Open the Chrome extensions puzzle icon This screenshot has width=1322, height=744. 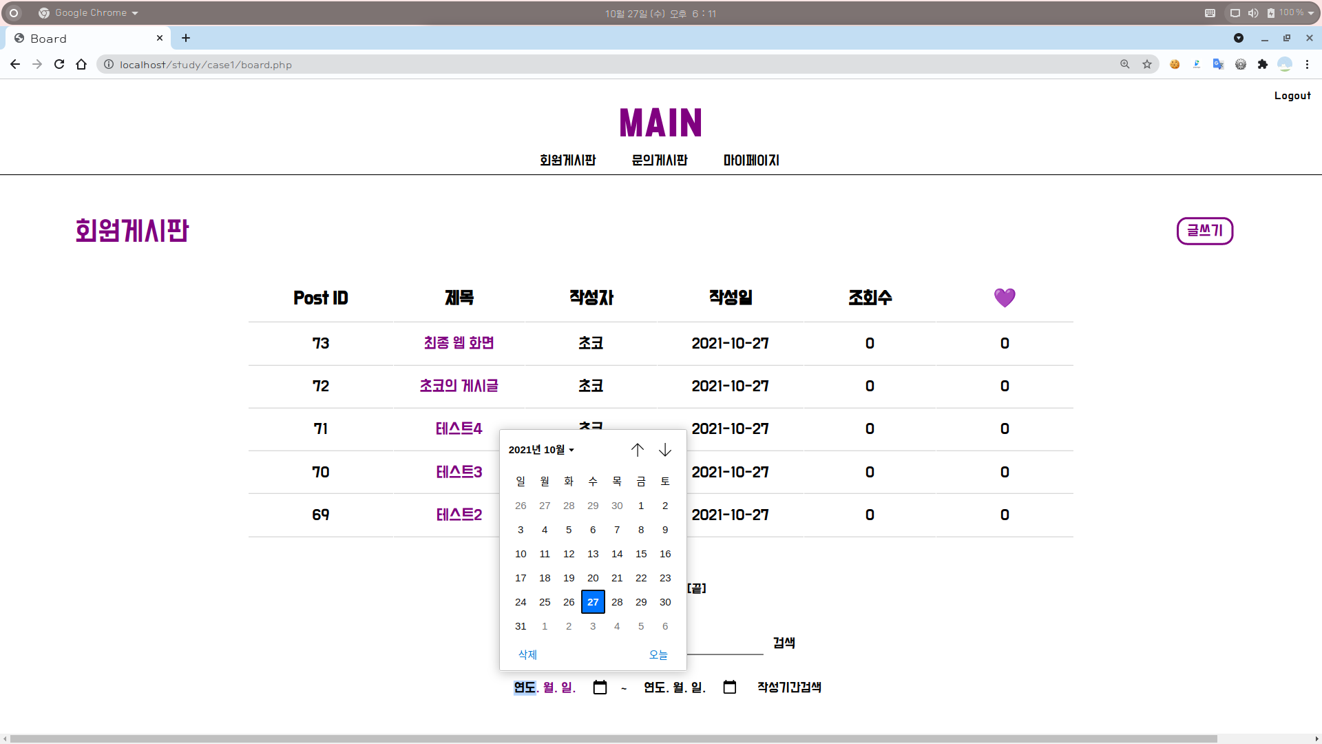1263,64
